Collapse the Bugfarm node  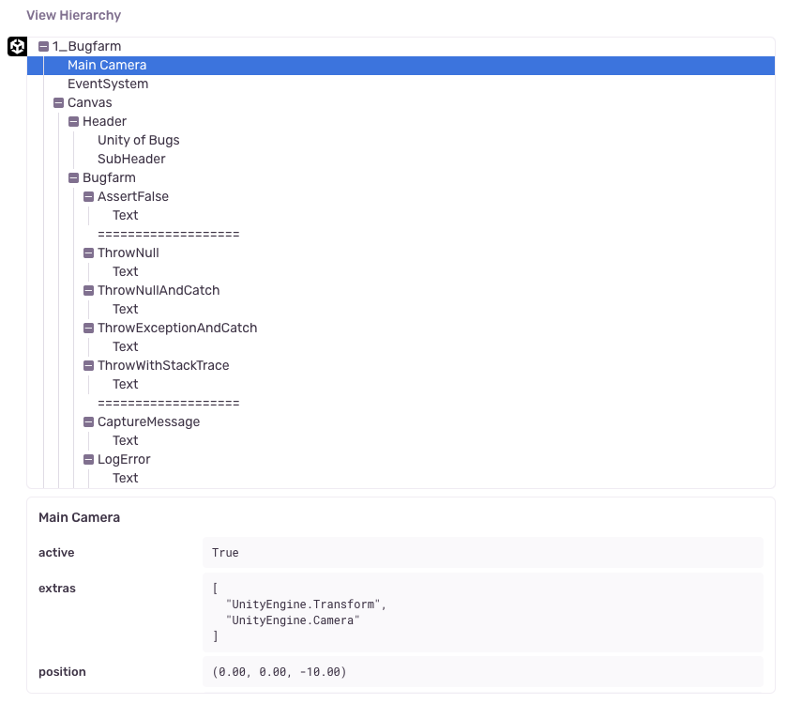73,177
